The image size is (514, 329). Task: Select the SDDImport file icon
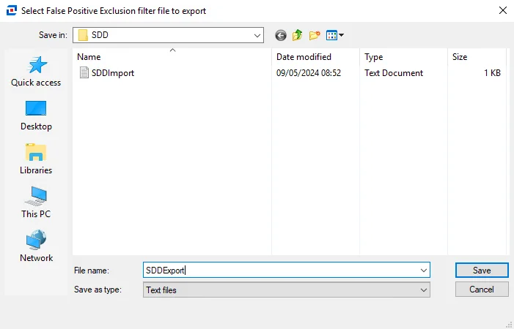[x=84, y=72]
